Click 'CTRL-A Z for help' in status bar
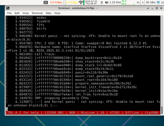Image resolution: width=164 pixels, height=126 pixels. point(22,113)
